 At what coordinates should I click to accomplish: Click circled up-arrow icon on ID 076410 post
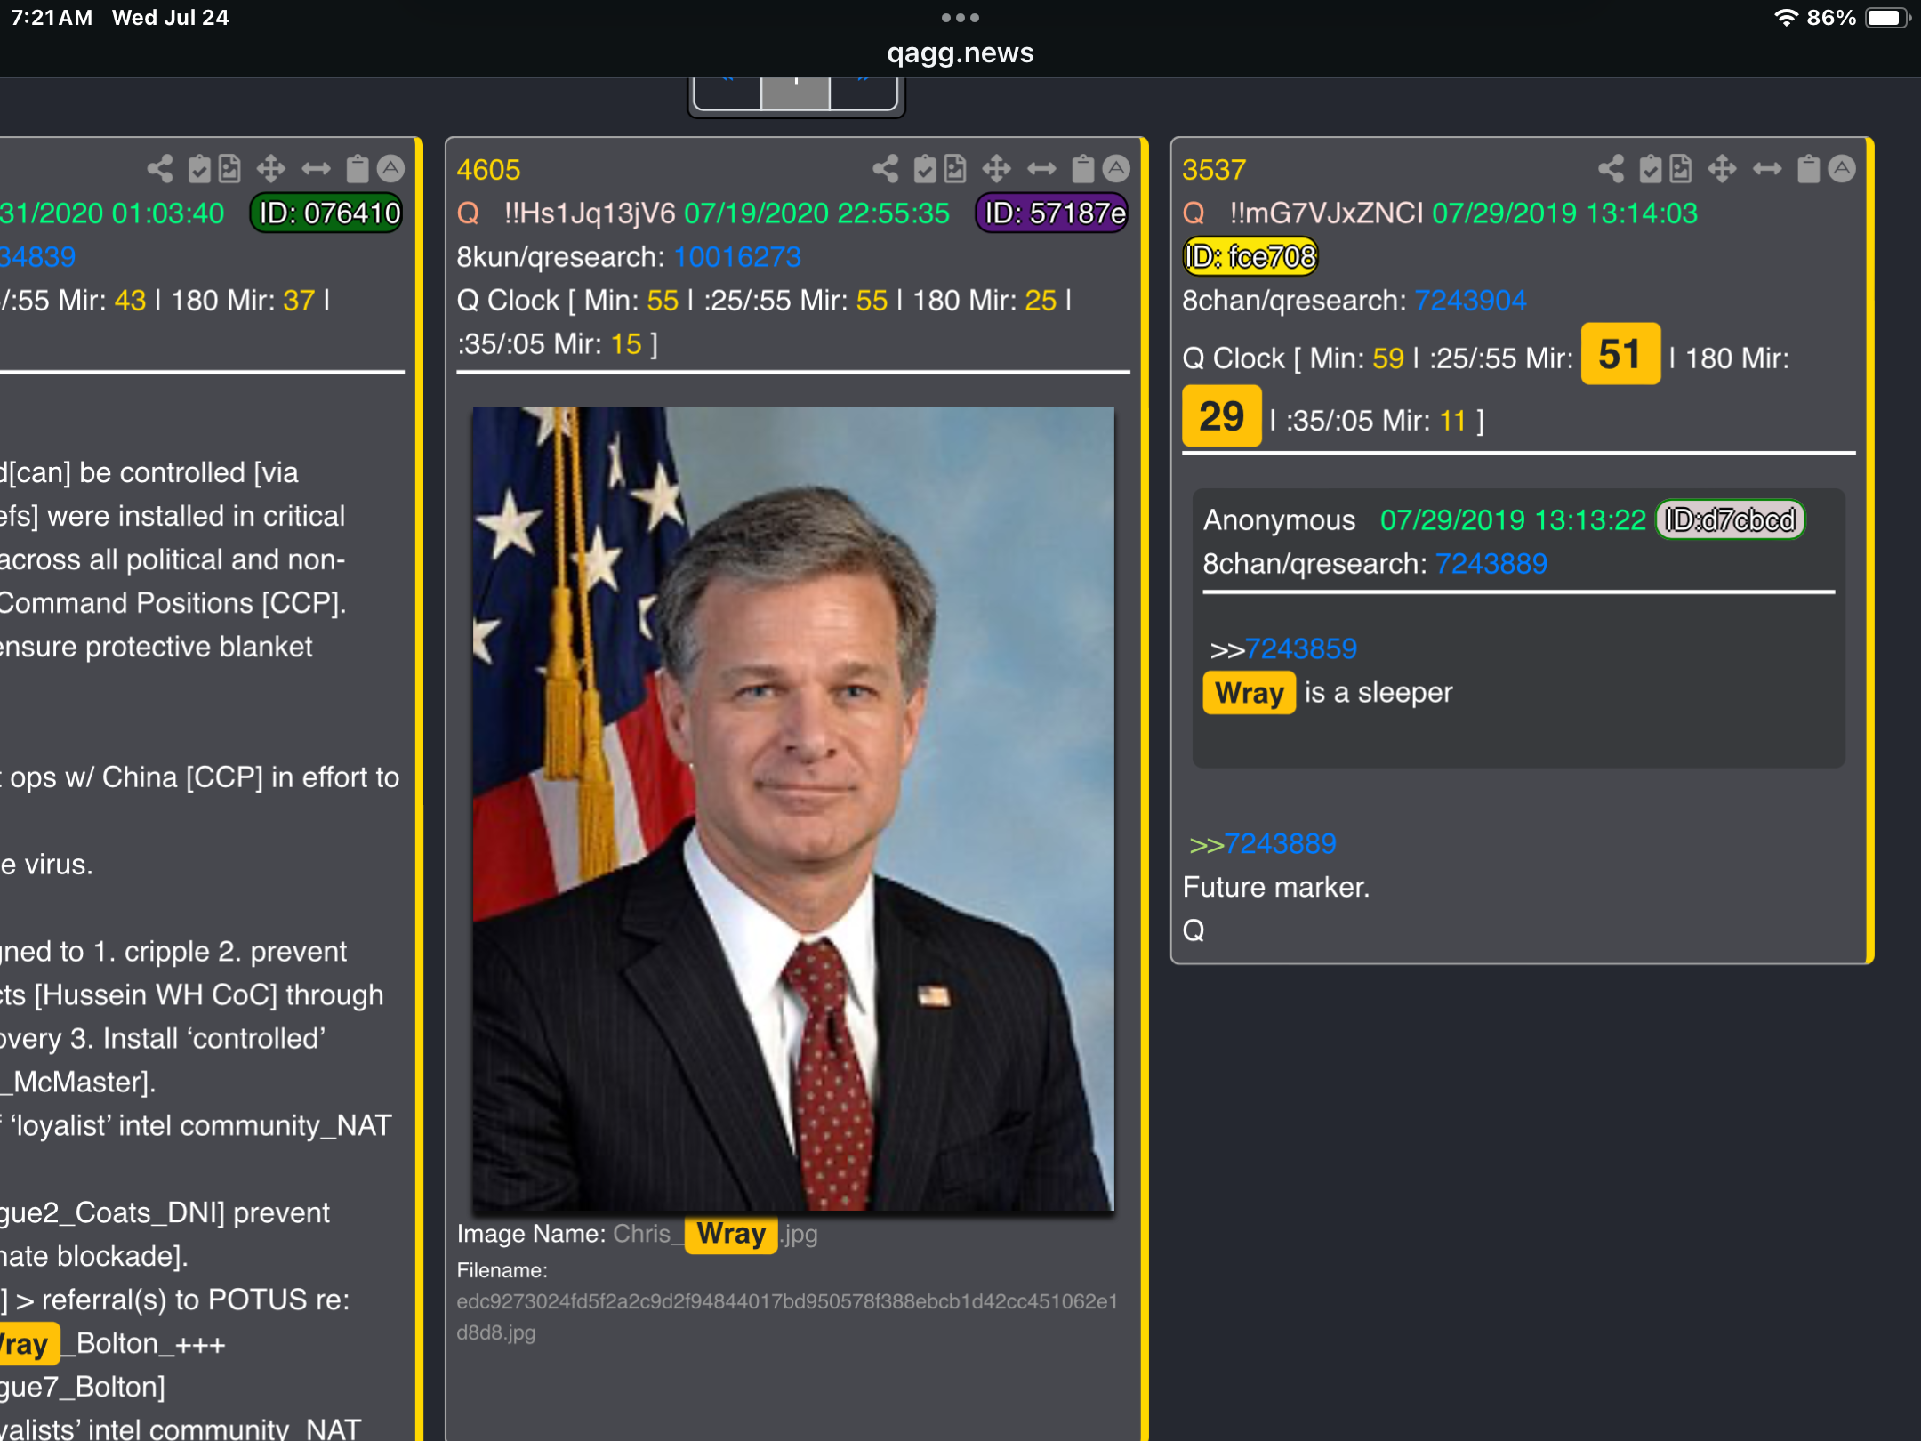390,168
